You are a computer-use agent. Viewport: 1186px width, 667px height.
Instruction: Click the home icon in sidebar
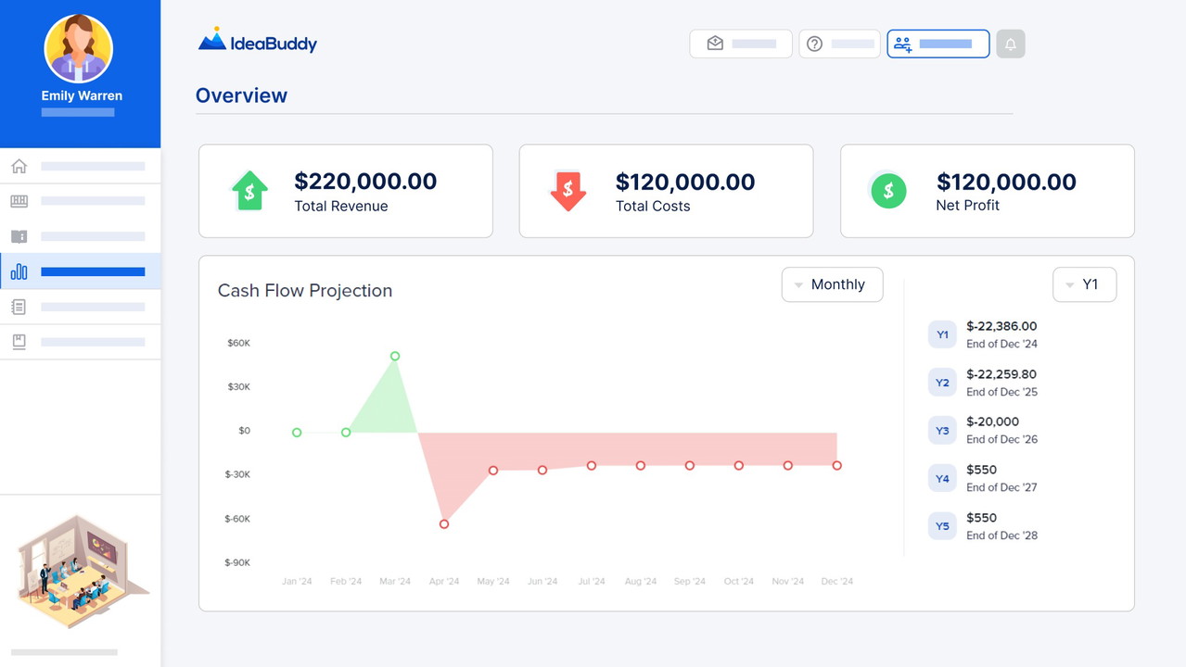click(x=19, y=167)
